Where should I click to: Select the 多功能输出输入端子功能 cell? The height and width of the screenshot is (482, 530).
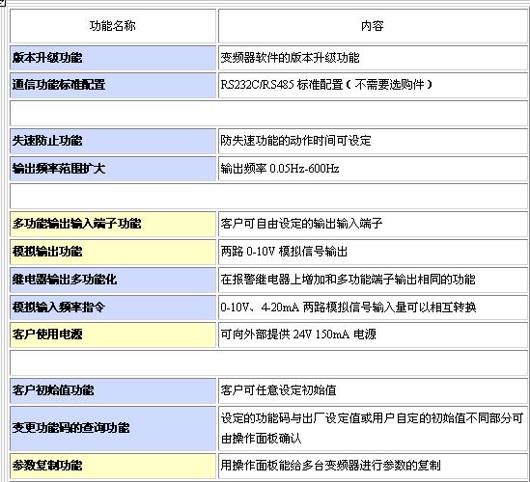[x=113, y=224]
